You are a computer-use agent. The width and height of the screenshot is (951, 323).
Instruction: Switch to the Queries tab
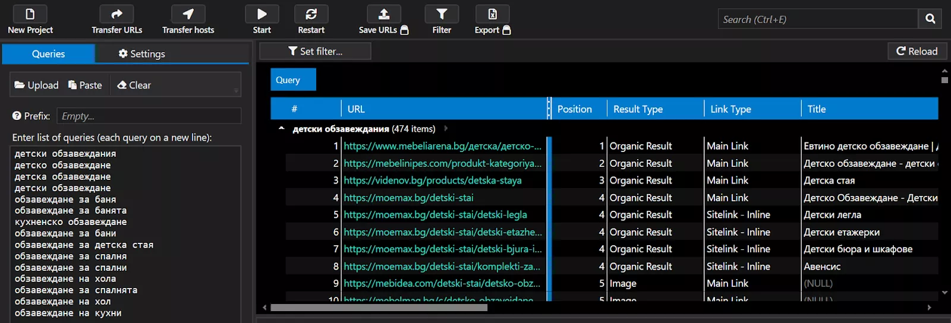(x=48, y=53)
